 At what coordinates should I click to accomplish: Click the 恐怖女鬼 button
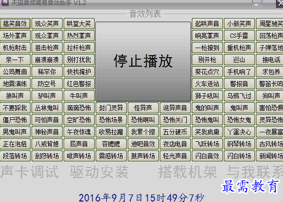239,120
